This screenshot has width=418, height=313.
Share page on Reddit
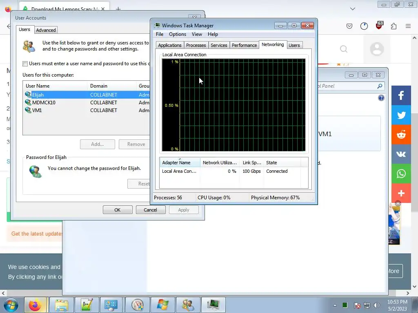click(x=401, y=134)
